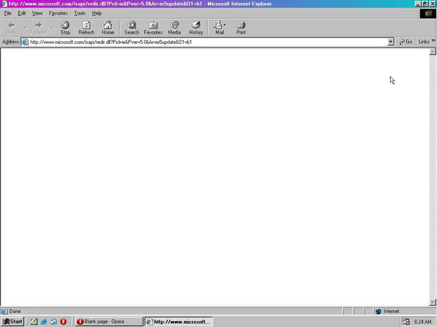Screen dimensions: 437x327
Task: Stop loading the page
Action: (65, 28)
